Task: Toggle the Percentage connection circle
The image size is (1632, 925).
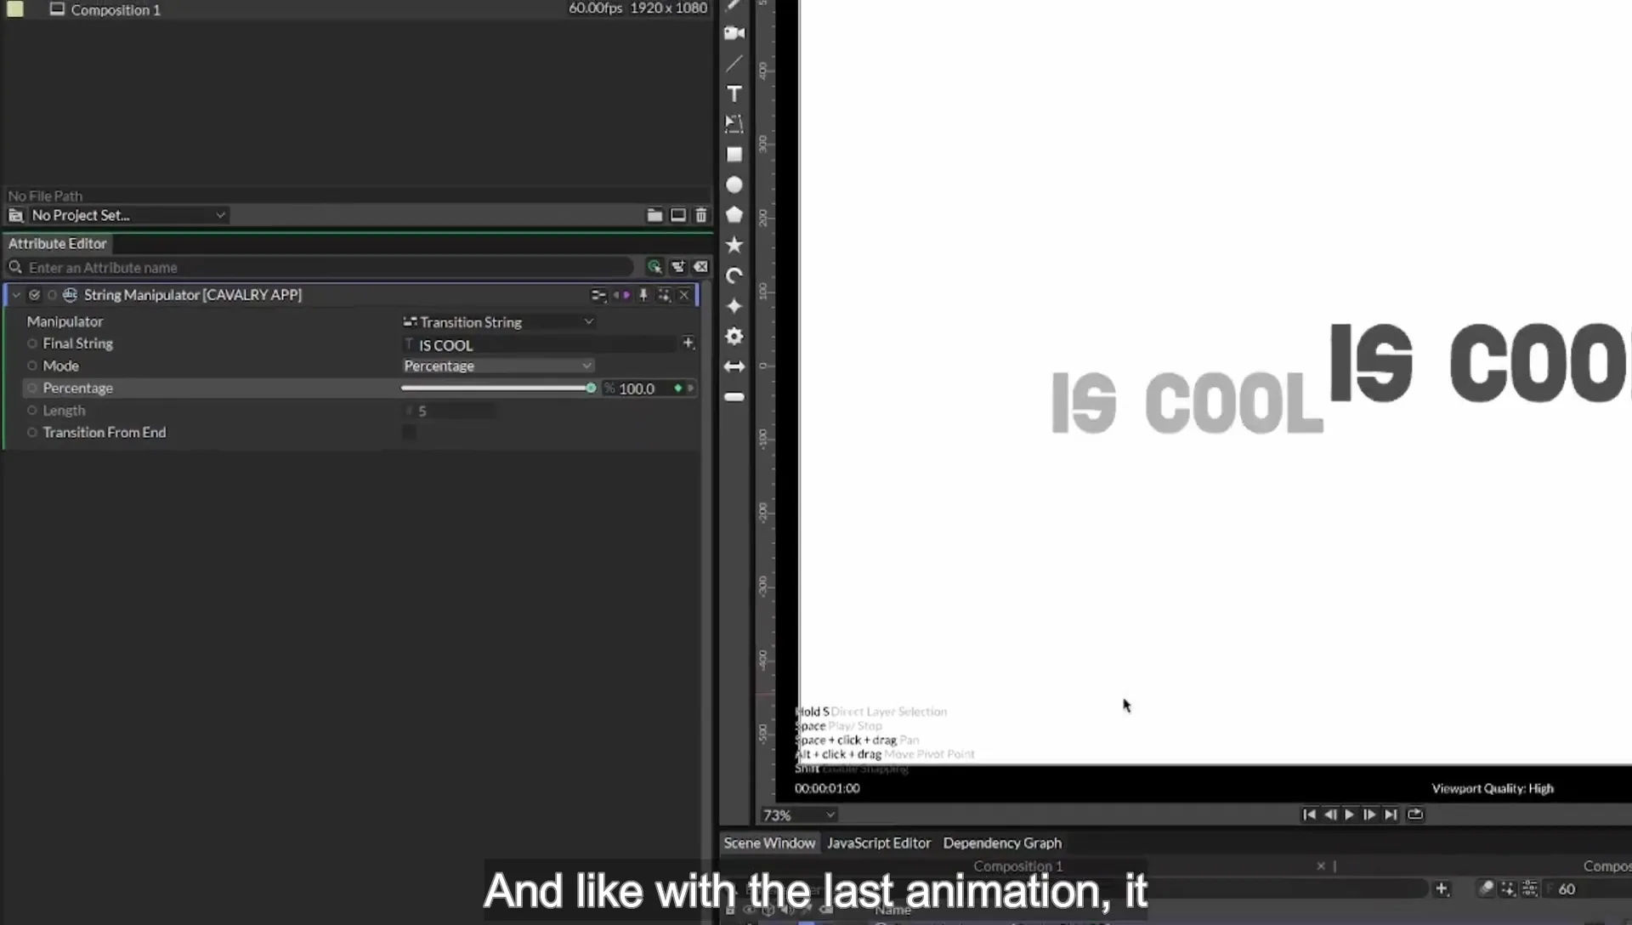Action: pos(32,388)
